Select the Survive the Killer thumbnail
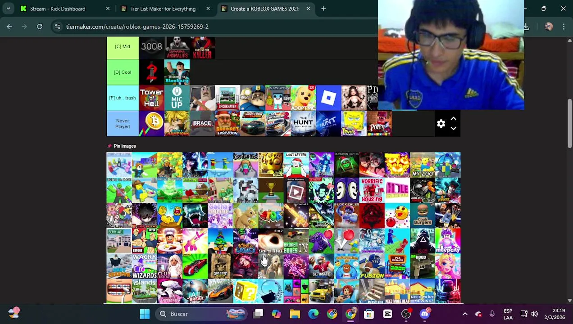573x324 pixels. pos(202,47)
